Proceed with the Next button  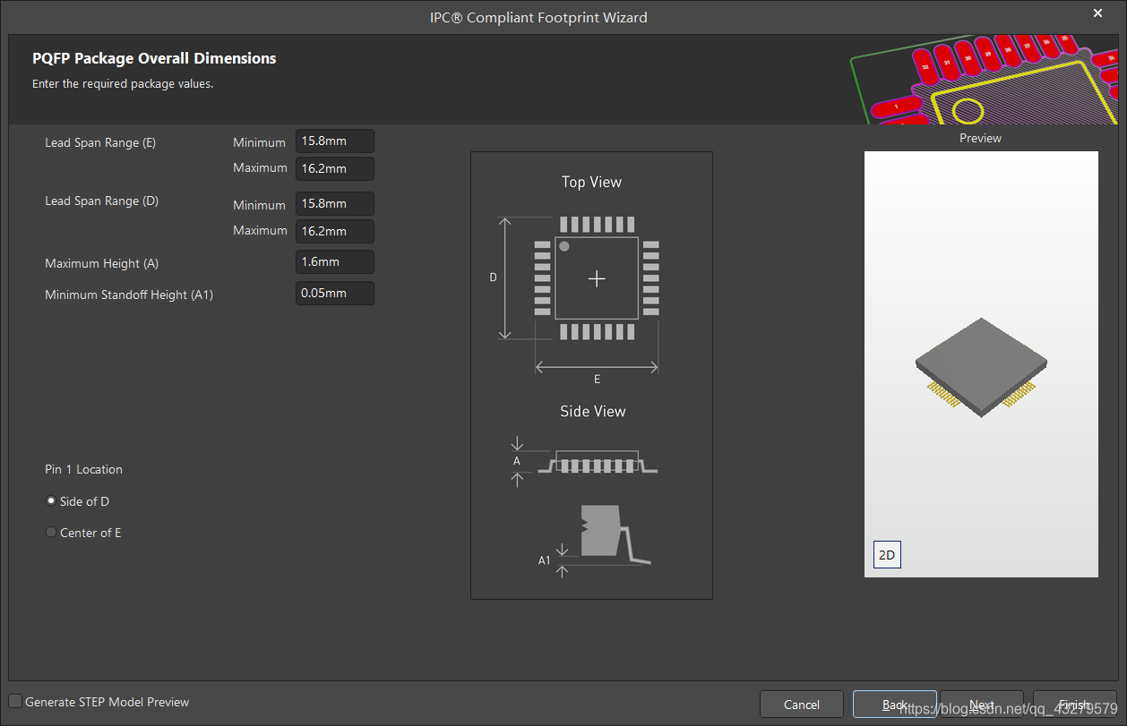pyautogui.click(x=982, y=705)
